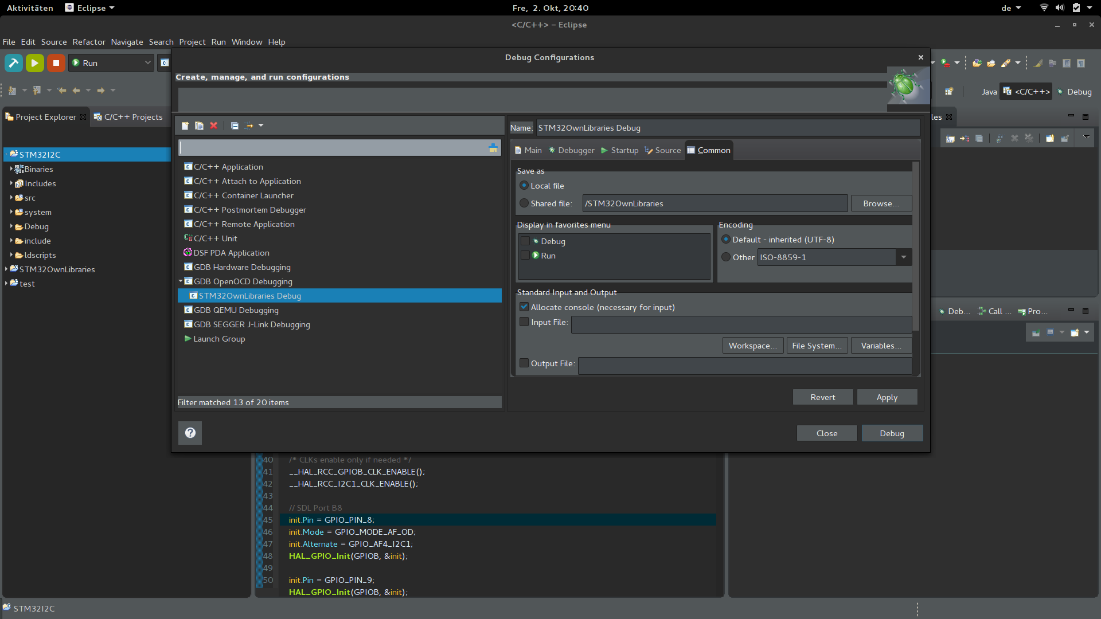
Task: Click the red Stop toolbar button
Action: tap(56, 63)
